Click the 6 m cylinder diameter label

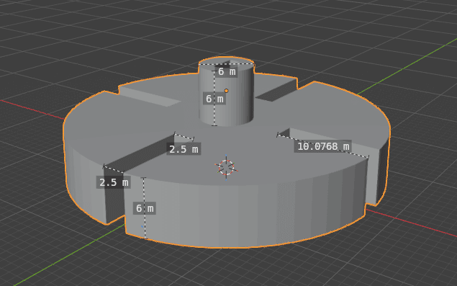pyautogui.click(x=227, y=71)
